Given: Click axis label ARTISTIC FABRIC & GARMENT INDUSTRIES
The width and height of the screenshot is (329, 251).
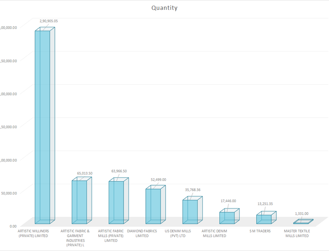Looking at the screenshot, I should coord(75,238).
